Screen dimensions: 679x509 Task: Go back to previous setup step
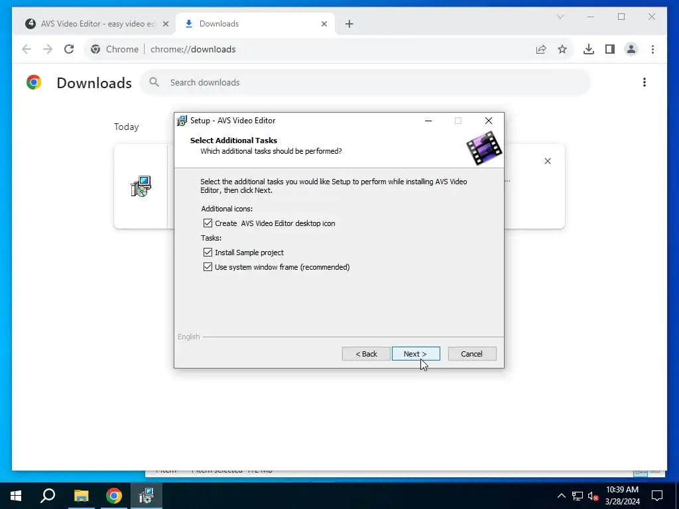pos(366,354)
